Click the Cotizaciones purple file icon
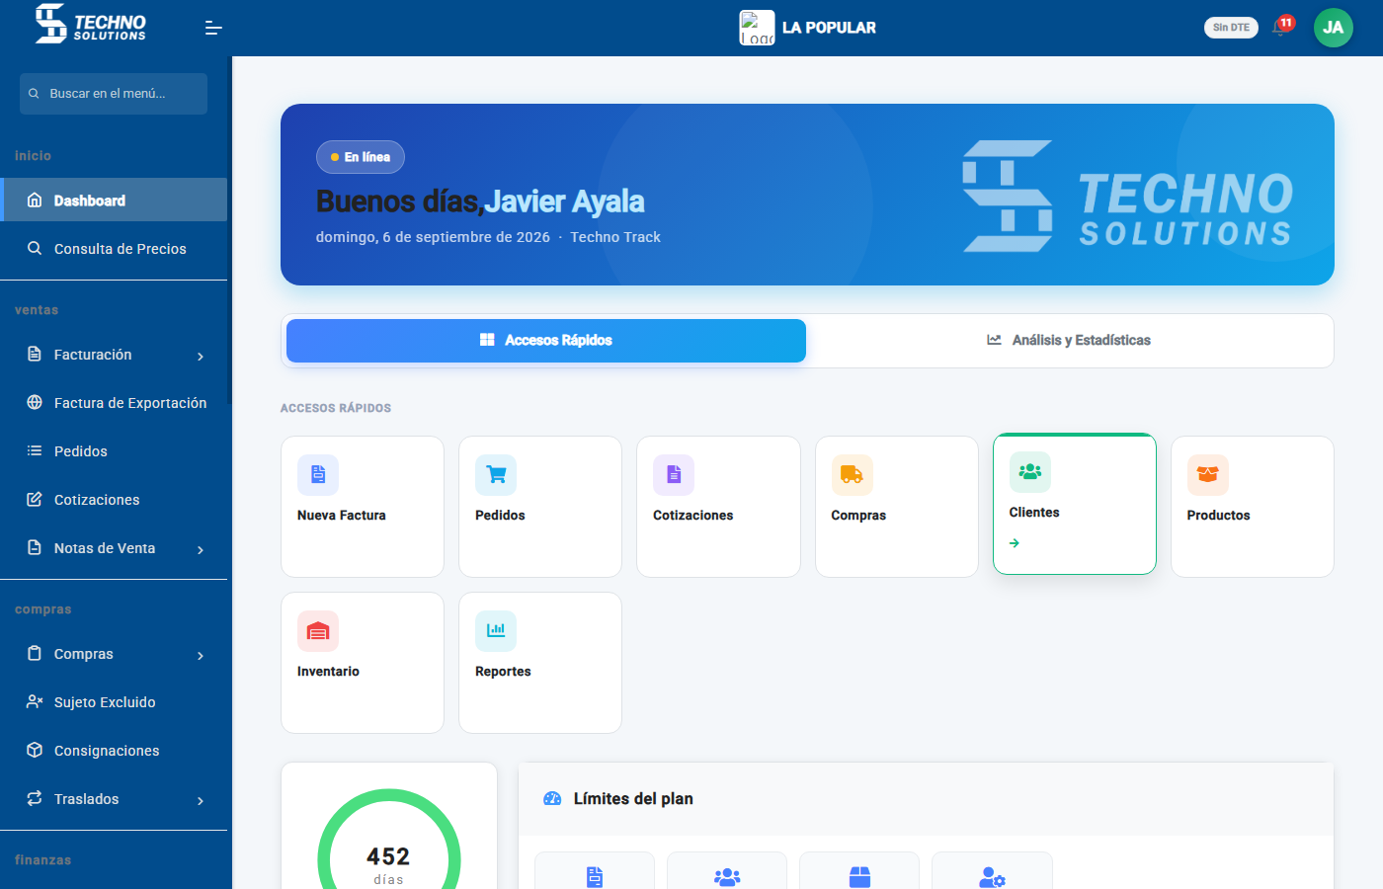The image size is (1383, 889). pos(674,475)
